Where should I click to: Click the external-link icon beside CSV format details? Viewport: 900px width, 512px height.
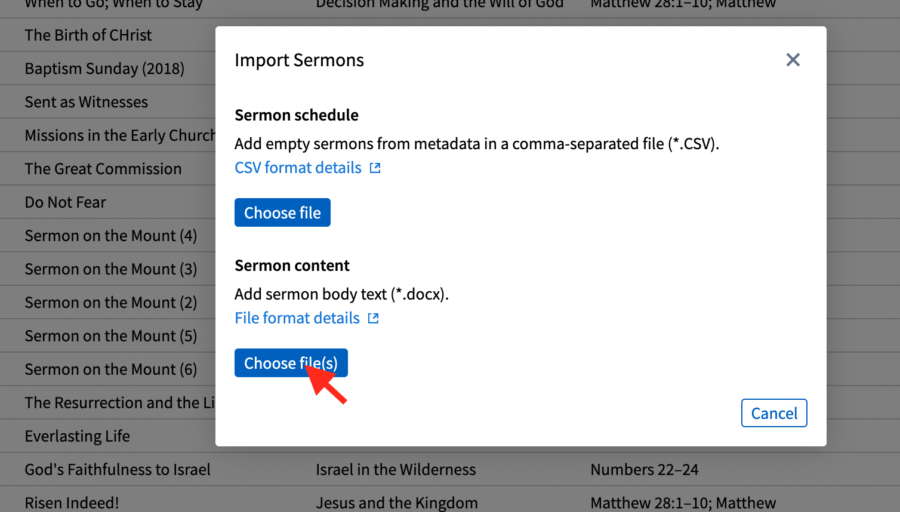375,168
